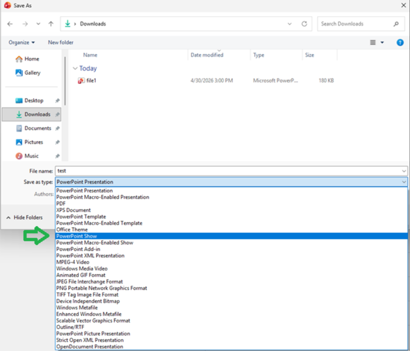
Task: Choose PowerPoint Picture Presentation type
Action: 231,334
